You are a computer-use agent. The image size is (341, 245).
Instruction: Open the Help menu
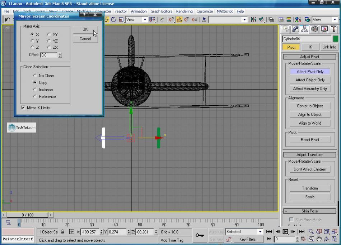(x=240, y=11)
